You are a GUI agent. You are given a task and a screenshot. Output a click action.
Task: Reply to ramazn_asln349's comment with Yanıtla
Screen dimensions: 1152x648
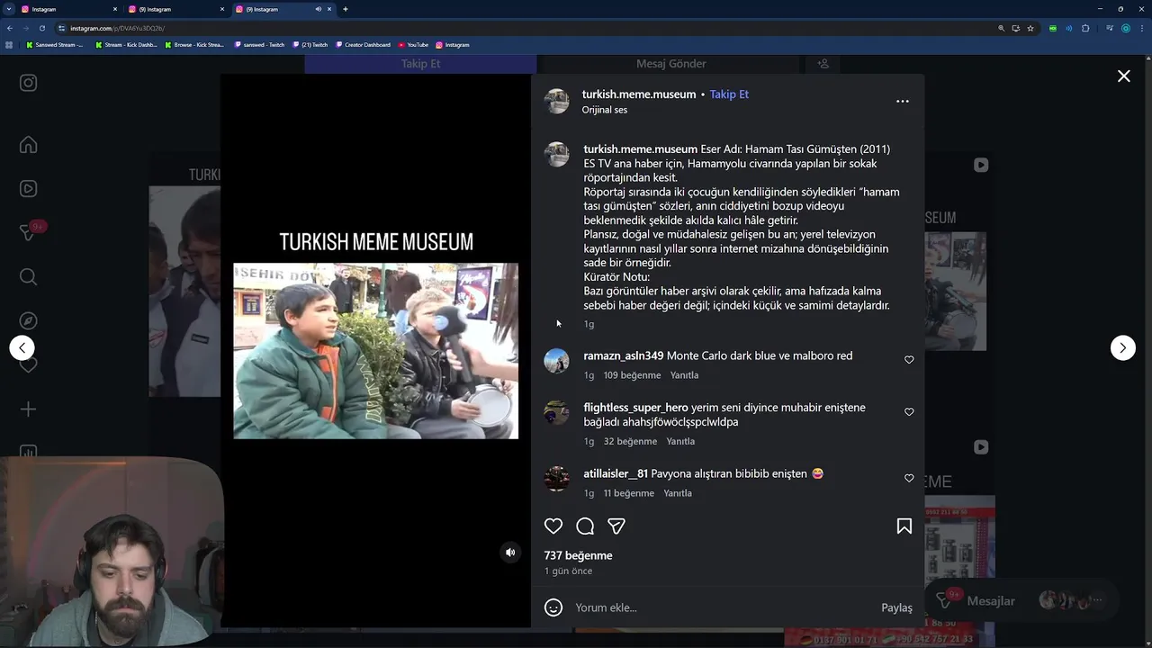[684, 375]
